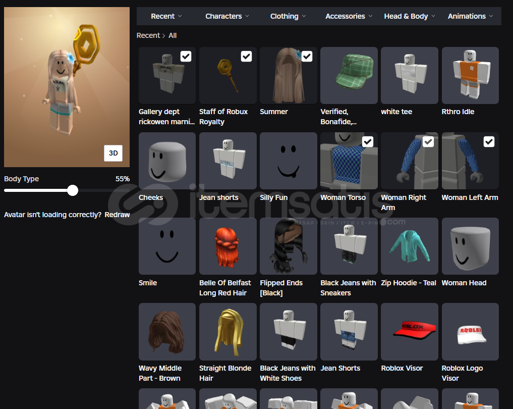The width and height of the screenshot is (513, 409).
Task: Uncheck the Woman Torso checkbox
Action: (x=368, y=142)
